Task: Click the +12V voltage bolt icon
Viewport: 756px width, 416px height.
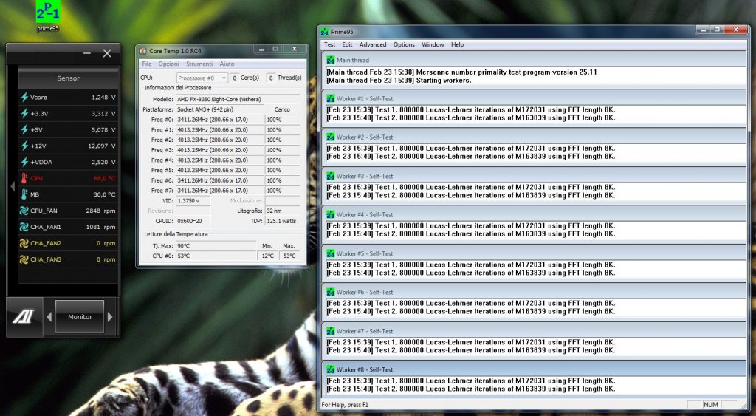Action: (x=24, y=146)
